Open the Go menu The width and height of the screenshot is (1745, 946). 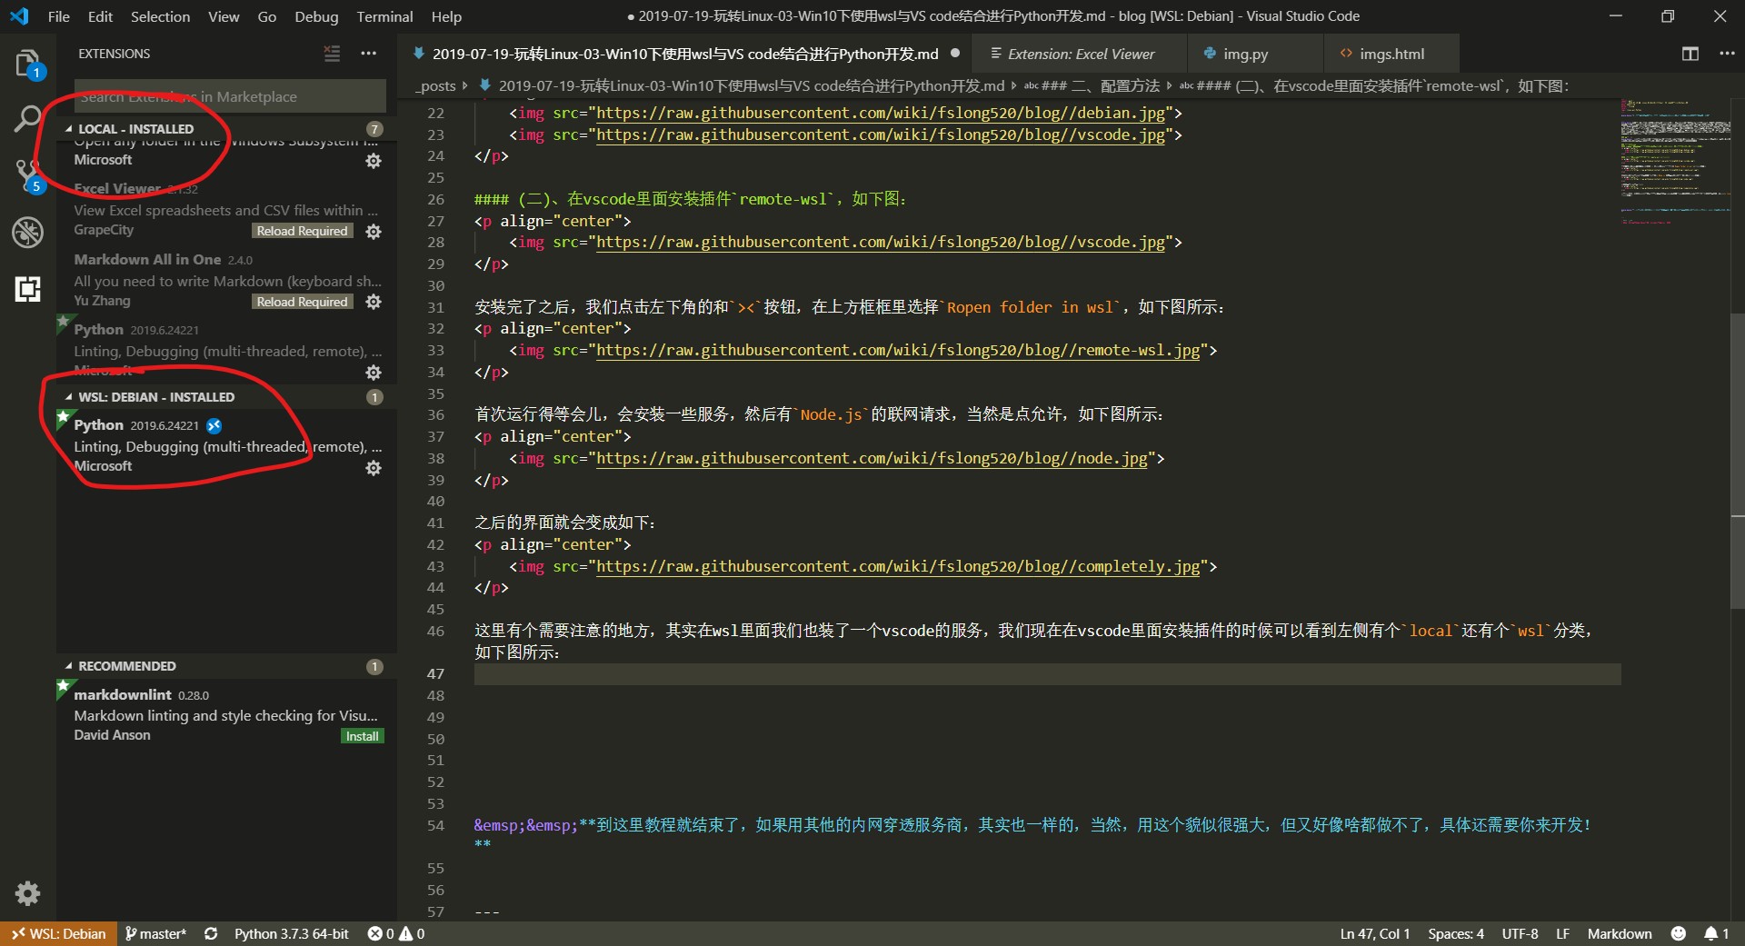coord(266,16)
